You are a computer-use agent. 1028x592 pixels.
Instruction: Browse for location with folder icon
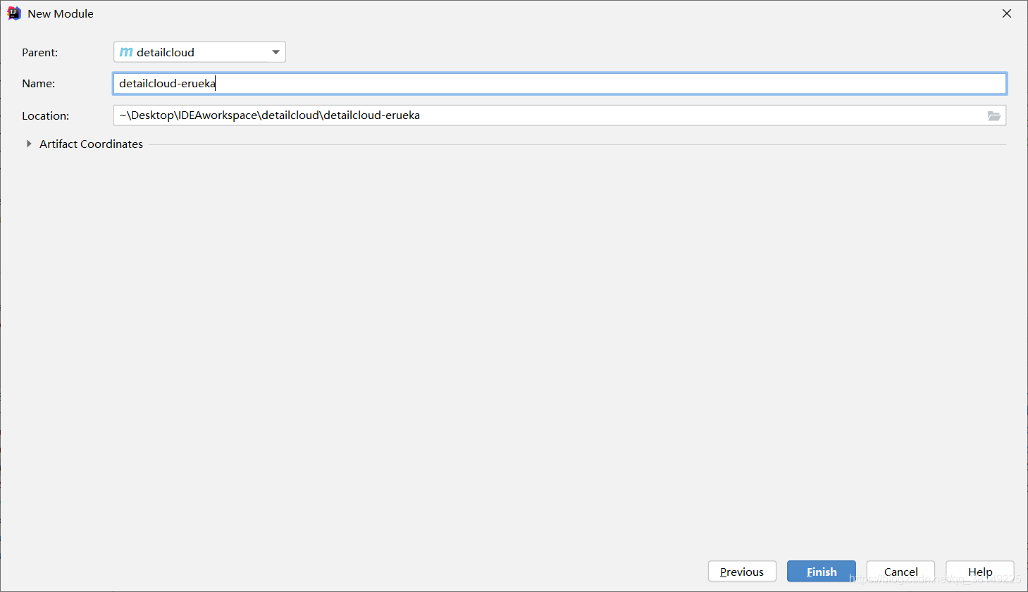coord(994,115)
